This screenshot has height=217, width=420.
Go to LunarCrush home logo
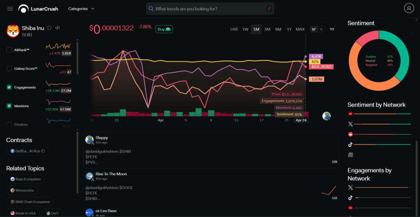coord(38,9)
